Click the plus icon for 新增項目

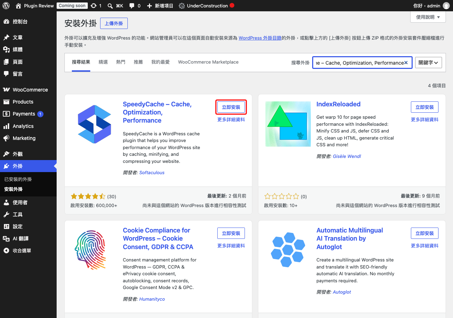(x=149, y=6)
